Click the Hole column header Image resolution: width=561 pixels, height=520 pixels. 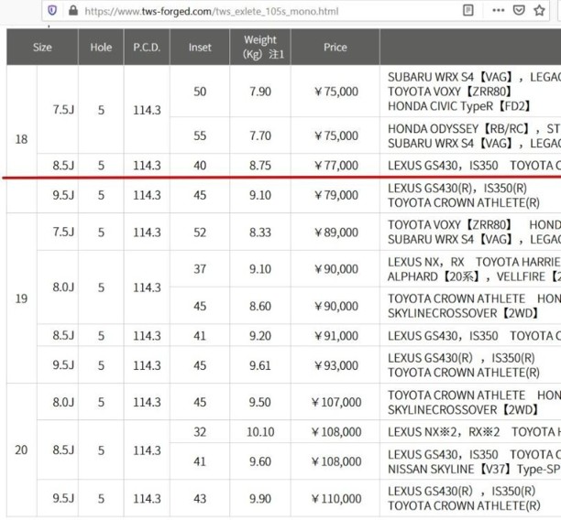click(101, 48)
